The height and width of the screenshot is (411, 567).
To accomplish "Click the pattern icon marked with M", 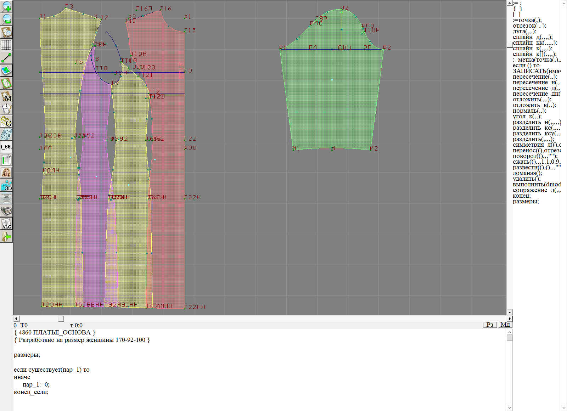I will click(x=6, y=96).
